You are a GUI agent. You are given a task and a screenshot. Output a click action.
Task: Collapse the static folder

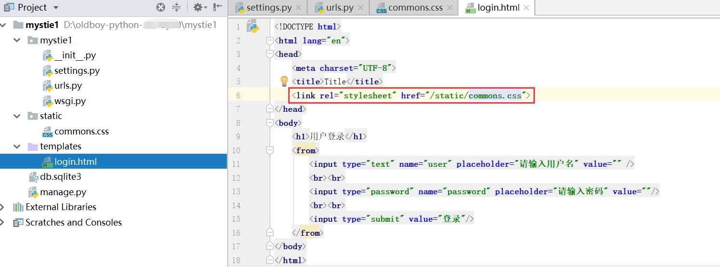pos(18,116)
